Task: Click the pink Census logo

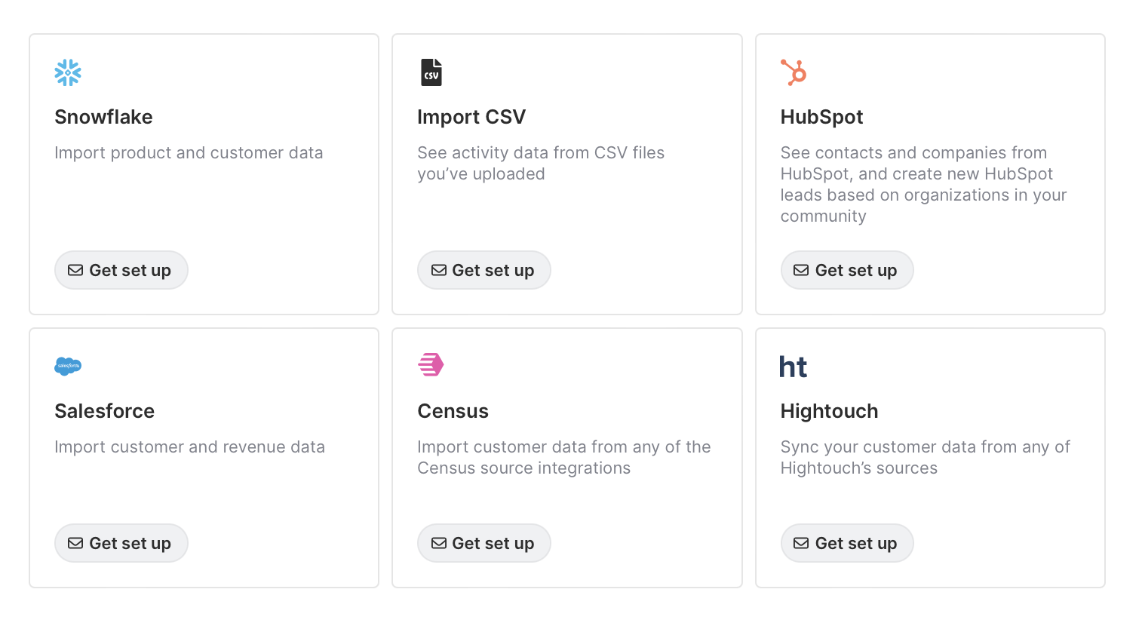Action: point(431,364)
